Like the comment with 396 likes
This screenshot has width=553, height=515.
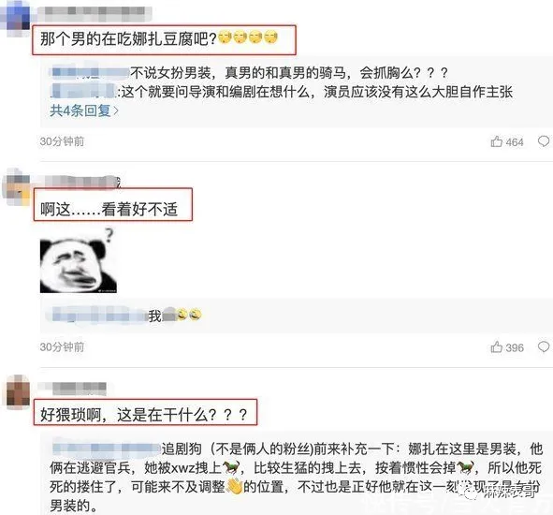(x=496, y=347)
